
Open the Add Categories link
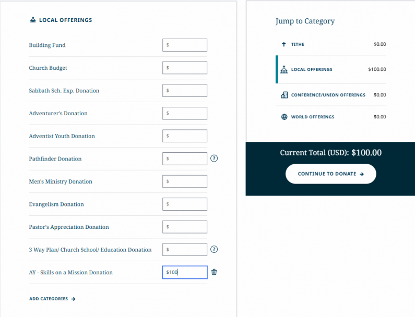click(x=52, y=299)
